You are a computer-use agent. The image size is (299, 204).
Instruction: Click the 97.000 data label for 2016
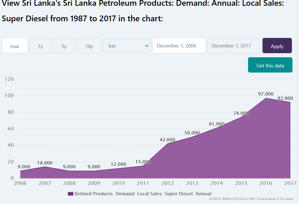tap(266, 94)
